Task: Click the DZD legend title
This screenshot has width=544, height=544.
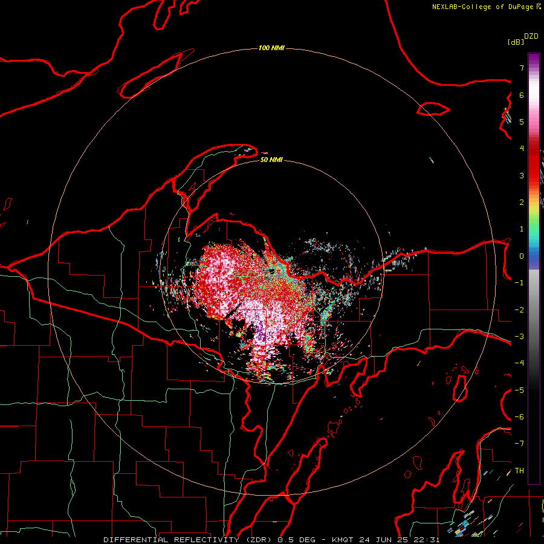Action: [531, 36]
